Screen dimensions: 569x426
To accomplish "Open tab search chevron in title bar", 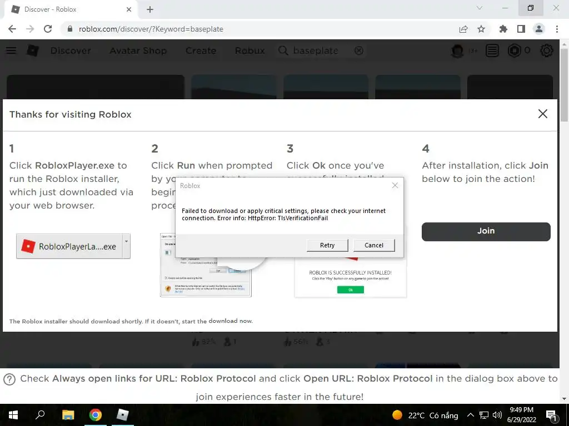I will point(480,8).
